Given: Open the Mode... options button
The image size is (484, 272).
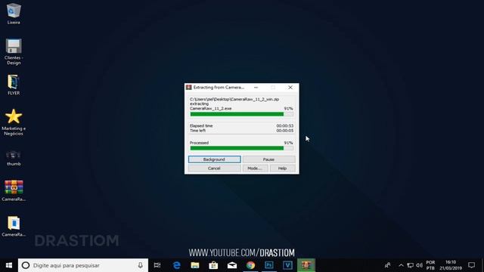Looking at the screenshot, I should pos(255,168).
